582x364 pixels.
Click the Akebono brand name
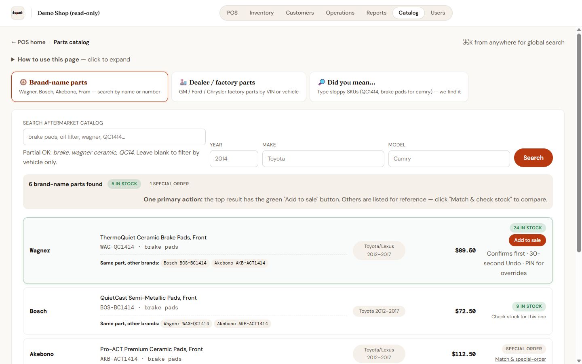click(x=42, y=354)
